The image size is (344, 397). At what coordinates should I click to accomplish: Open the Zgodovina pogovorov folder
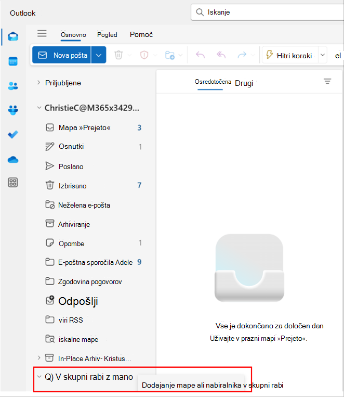click(x=93, y=281)
